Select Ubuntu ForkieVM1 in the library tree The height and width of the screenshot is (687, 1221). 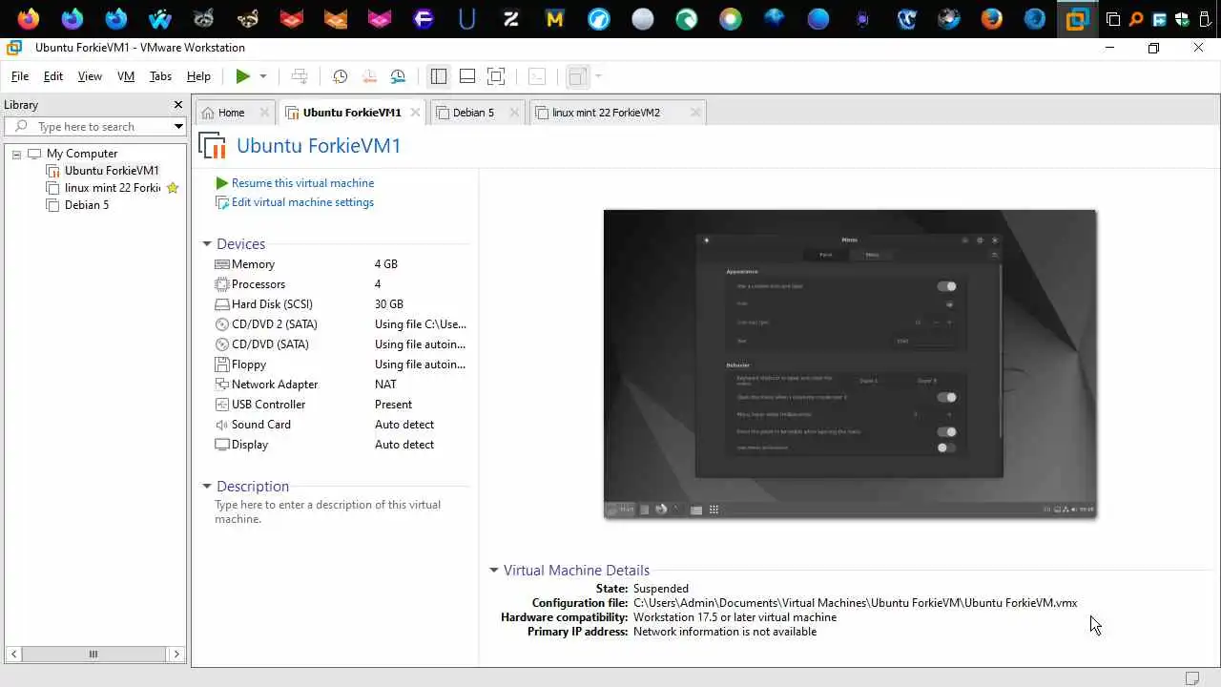click(112, 171)
